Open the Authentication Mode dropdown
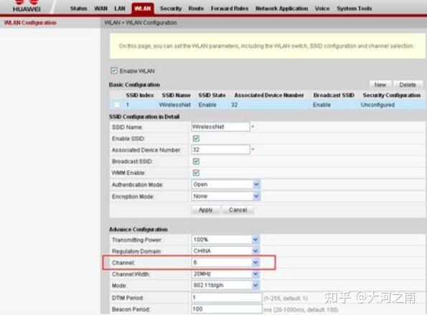Viewport: 427px width, 315px height. tap(226, 184)
